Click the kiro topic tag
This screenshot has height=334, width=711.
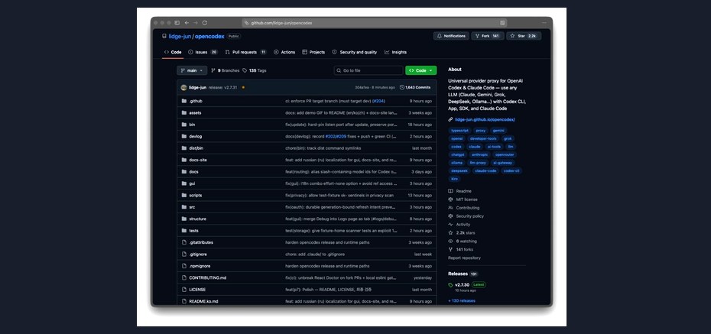pos(454,179)
